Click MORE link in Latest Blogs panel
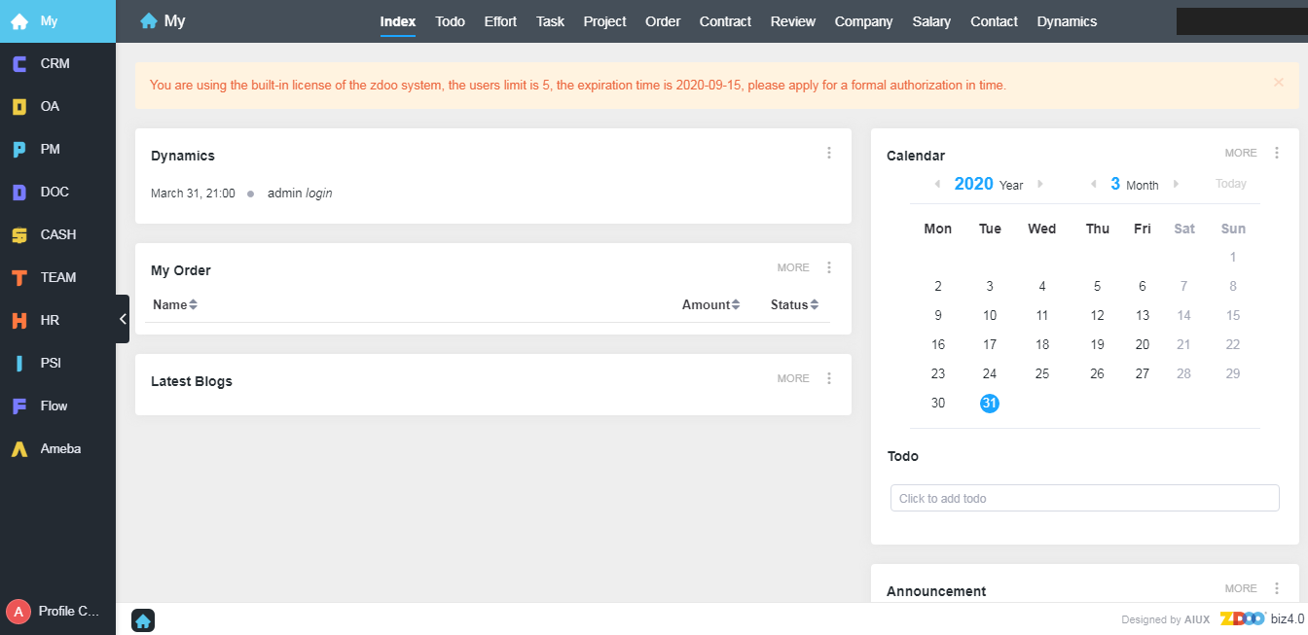 (x=793, y=378)
